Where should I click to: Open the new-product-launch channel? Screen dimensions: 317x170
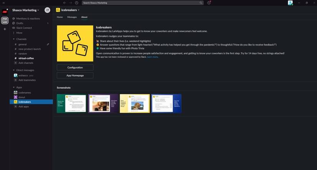pos(30,49)
